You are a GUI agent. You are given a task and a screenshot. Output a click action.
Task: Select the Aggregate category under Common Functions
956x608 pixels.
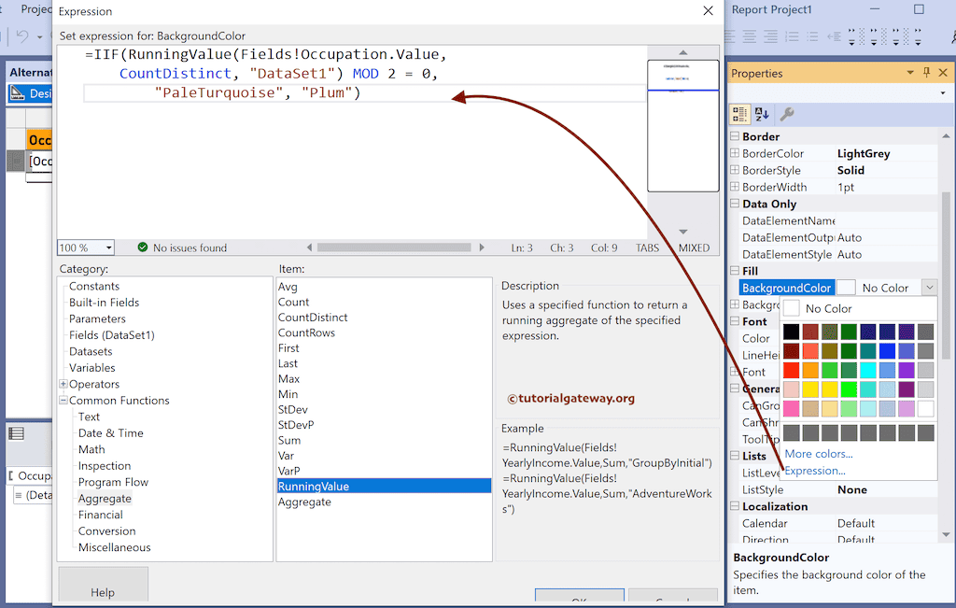coord(105,499)
